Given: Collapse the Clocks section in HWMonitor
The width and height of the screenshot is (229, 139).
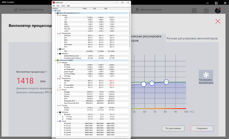Looking at the screenshot, I should point(58,121).
